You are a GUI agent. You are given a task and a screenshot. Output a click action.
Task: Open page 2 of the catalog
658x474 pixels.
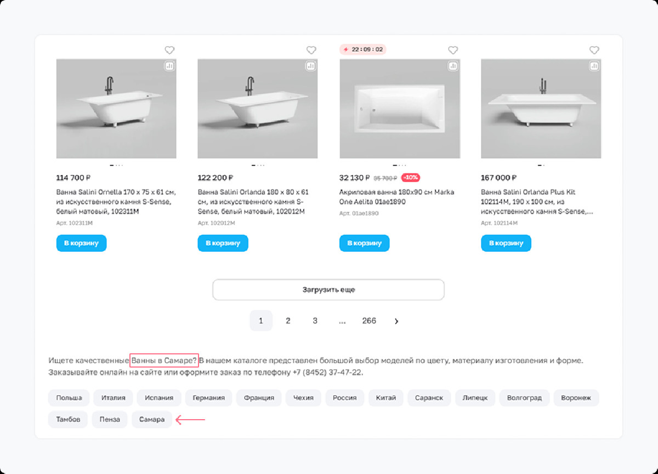(x=288, y=321)
